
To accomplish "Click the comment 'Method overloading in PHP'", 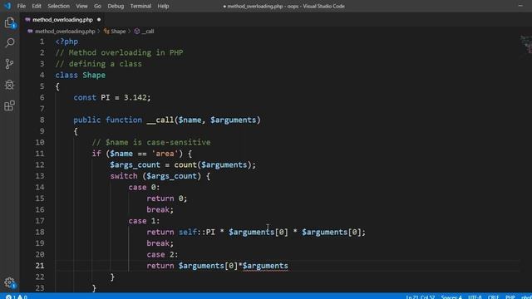I will pos(126,53).
